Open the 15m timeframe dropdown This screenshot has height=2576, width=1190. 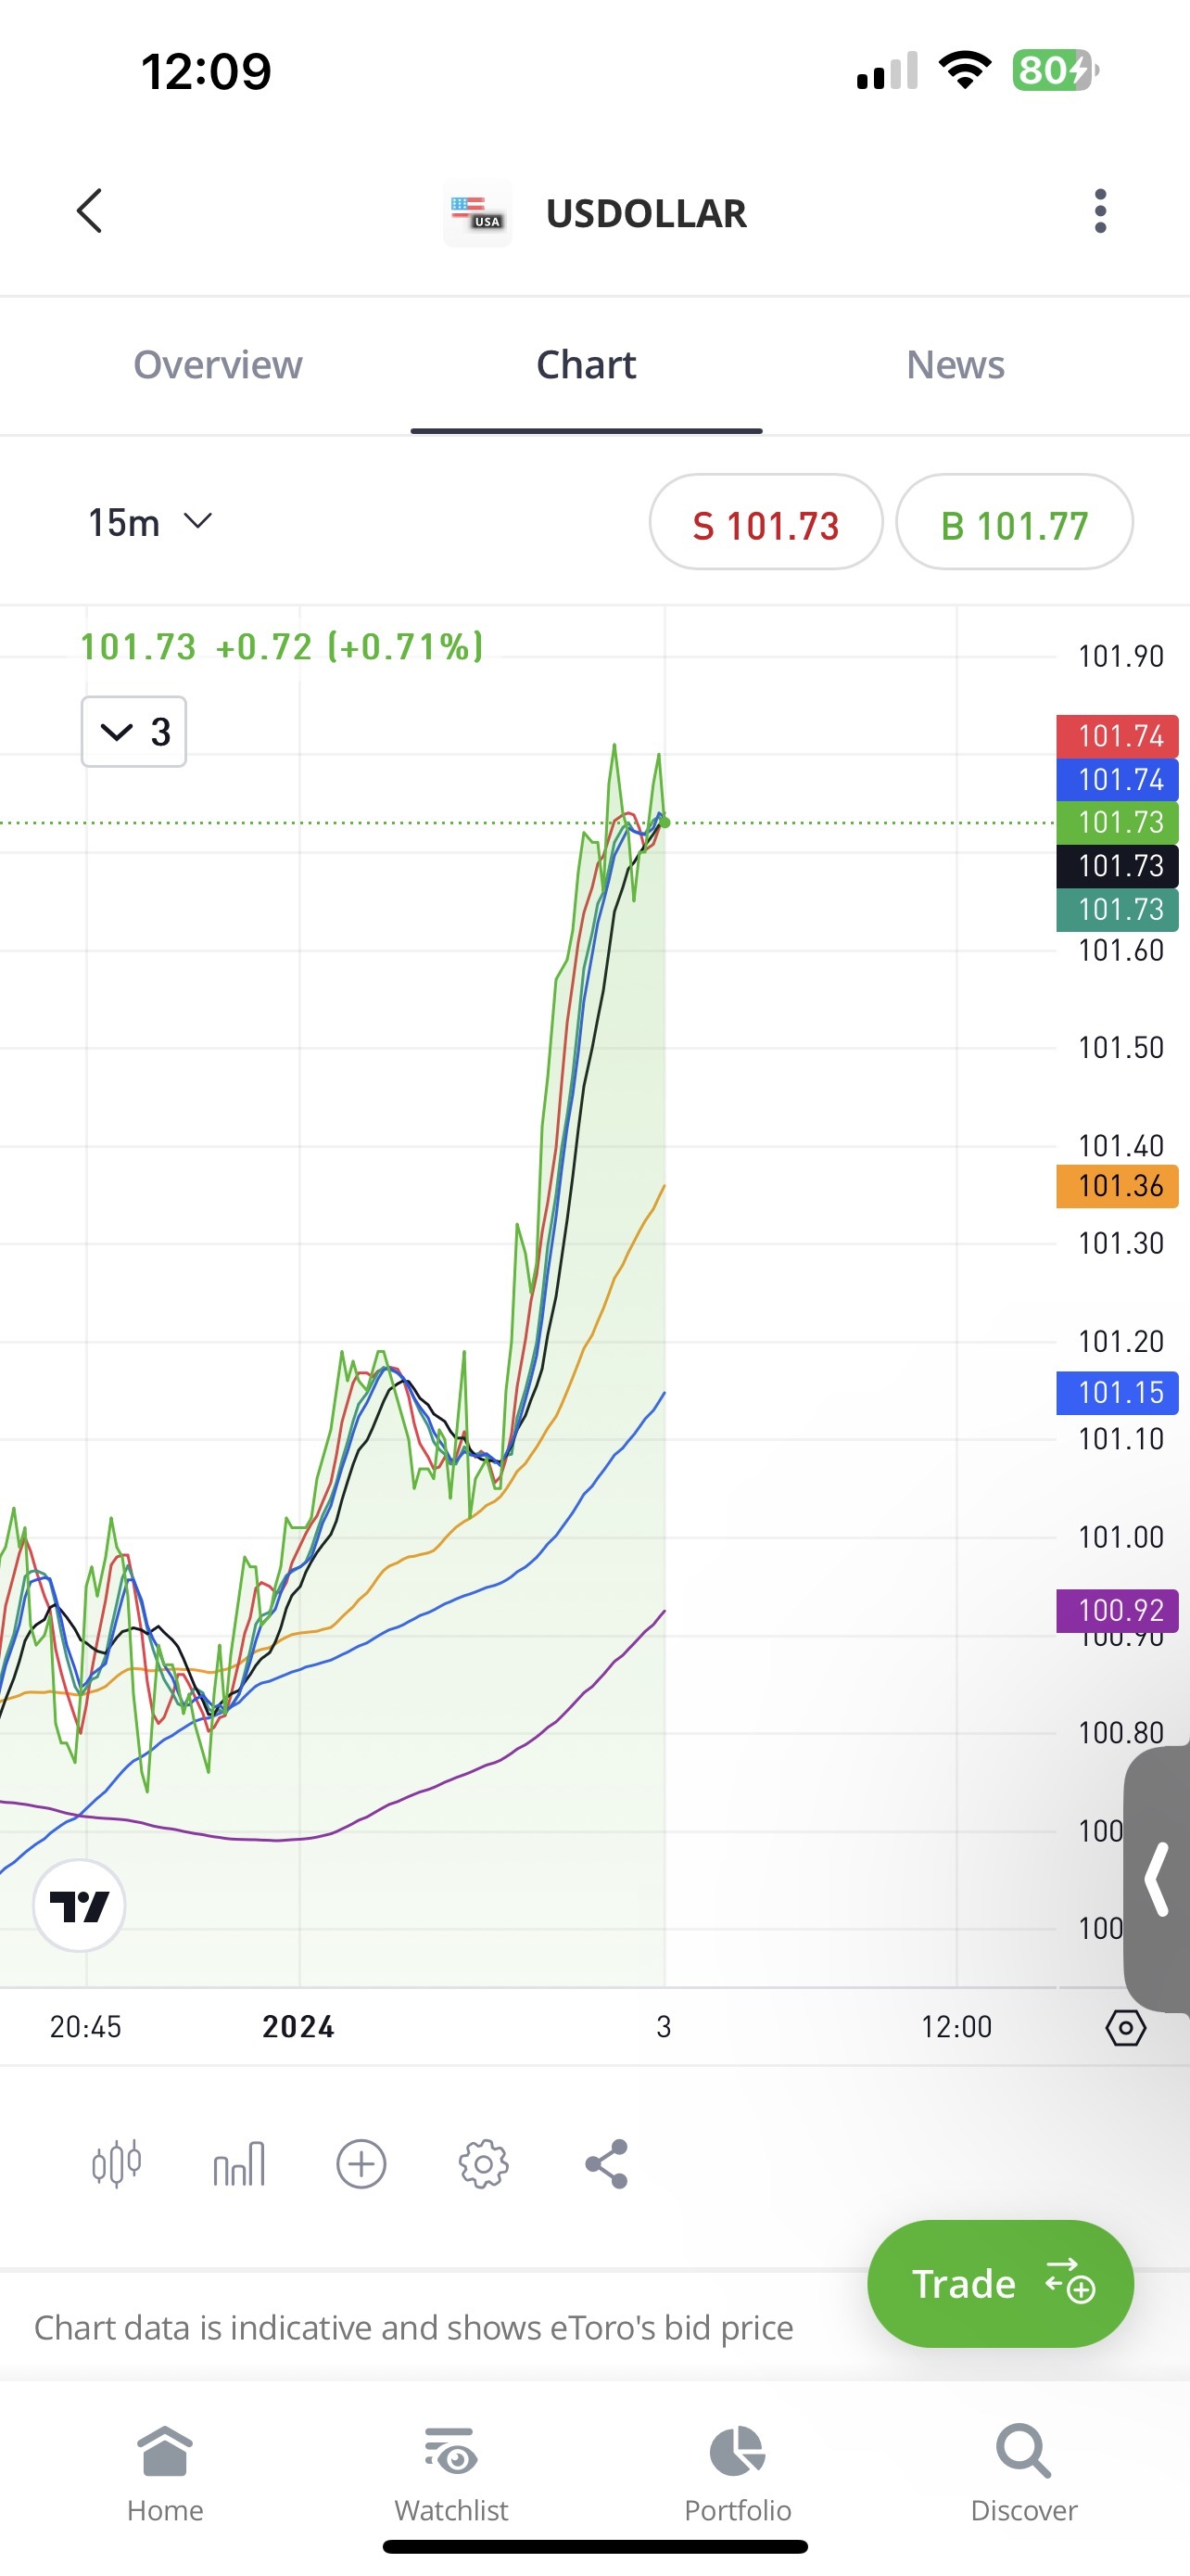click(x=151, y=522)
